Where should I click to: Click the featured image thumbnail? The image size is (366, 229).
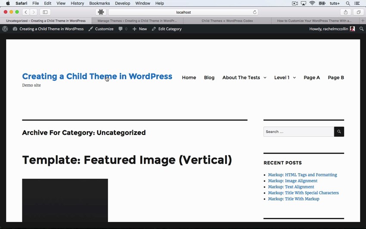(x=65, y=200)
